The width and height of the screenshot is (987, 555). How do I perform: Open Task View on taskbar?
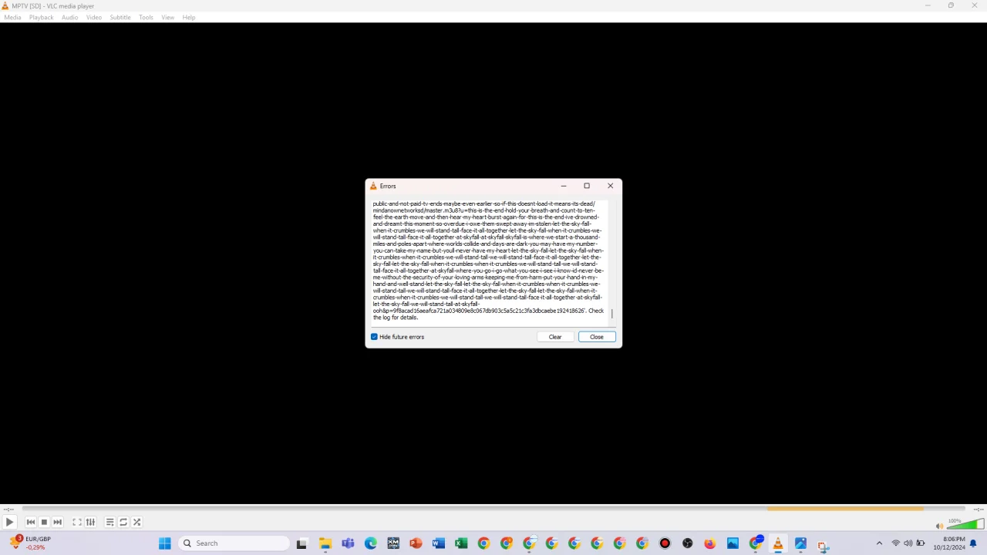(x=302, y=543)
